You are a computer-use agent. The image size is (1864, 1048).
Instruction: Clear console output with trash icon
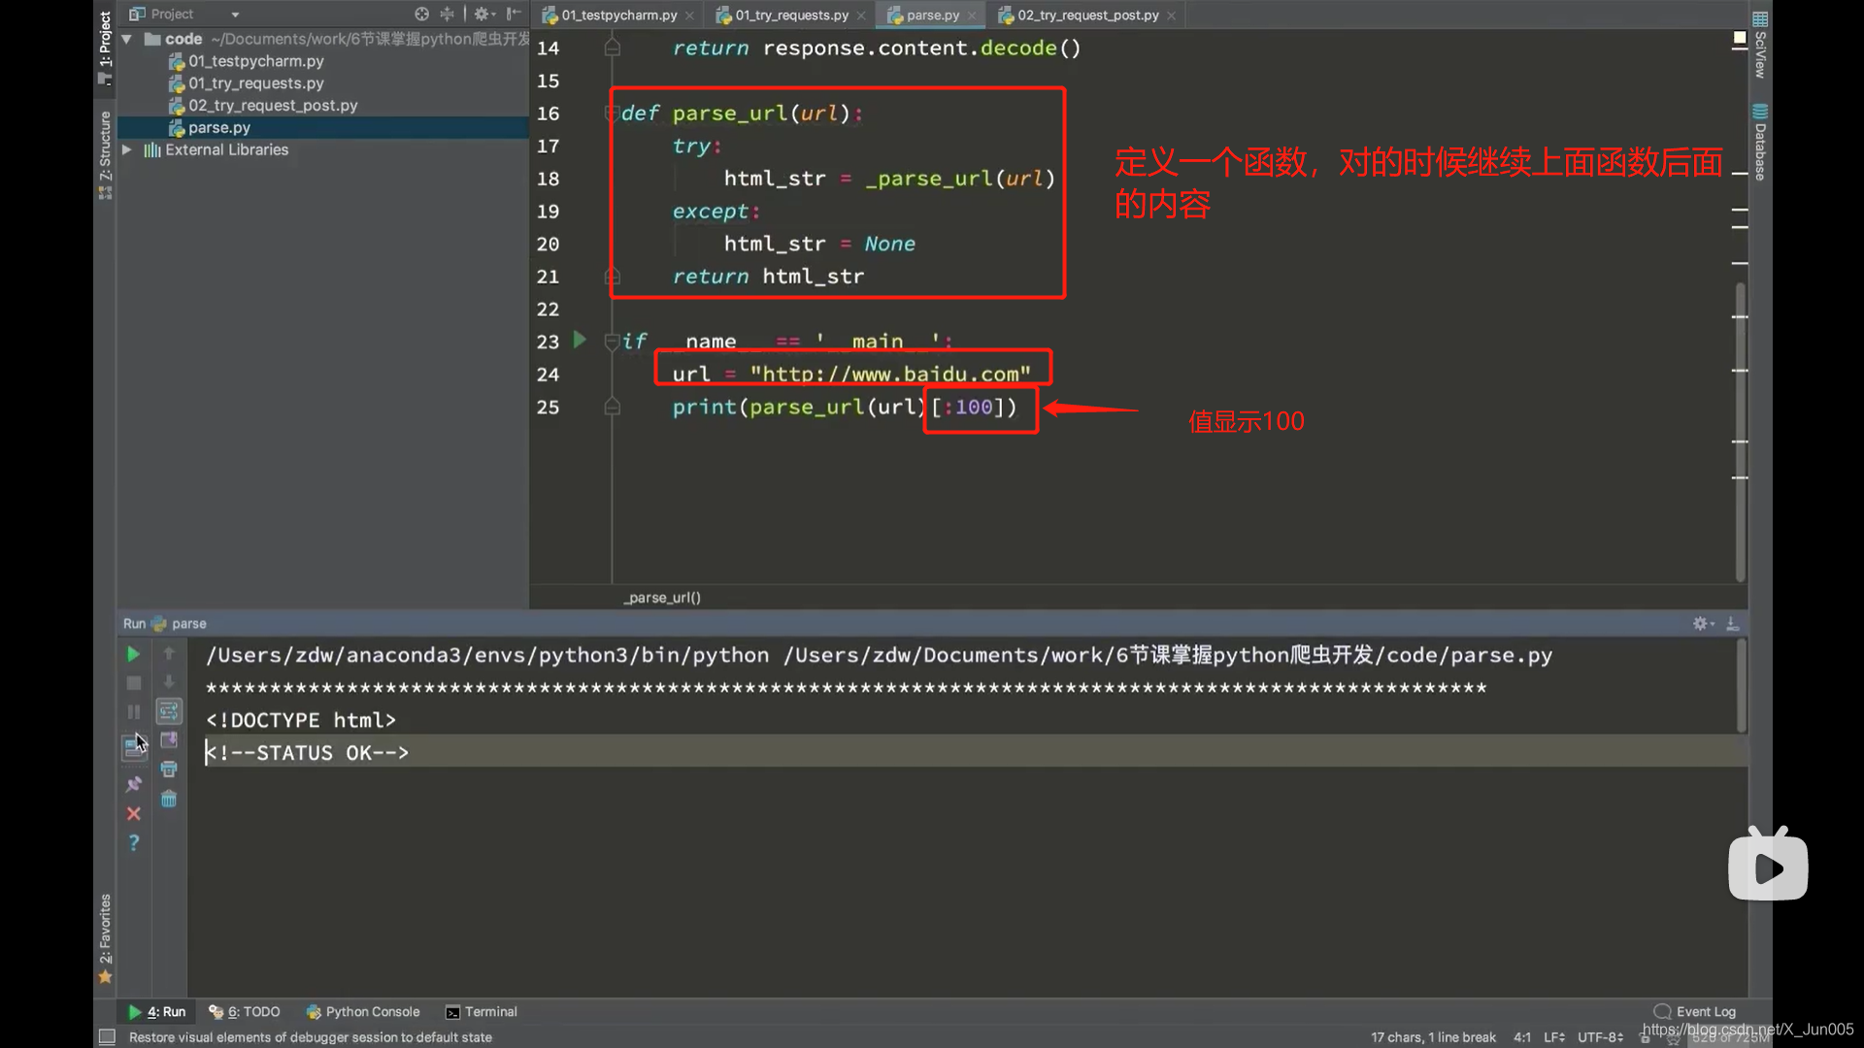(169, 800)
